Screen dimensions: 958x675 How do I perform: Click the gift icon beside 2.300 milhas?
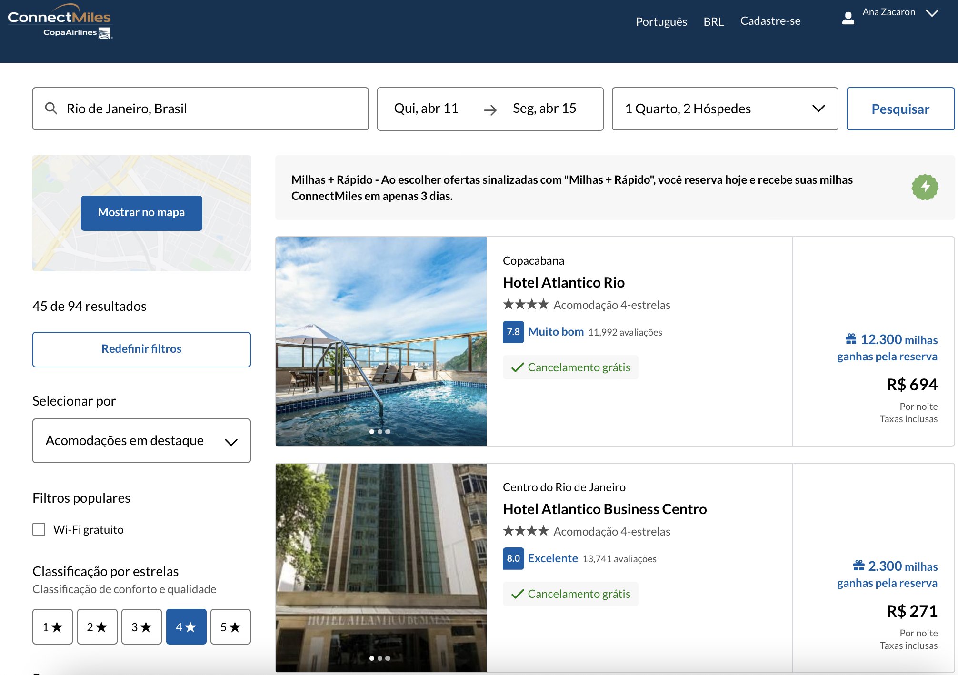click(x=858, y=566)
